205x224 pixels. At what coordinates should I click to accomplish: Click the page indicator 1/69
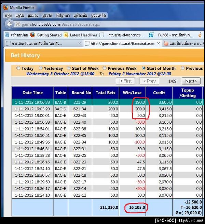pos(172,81)
